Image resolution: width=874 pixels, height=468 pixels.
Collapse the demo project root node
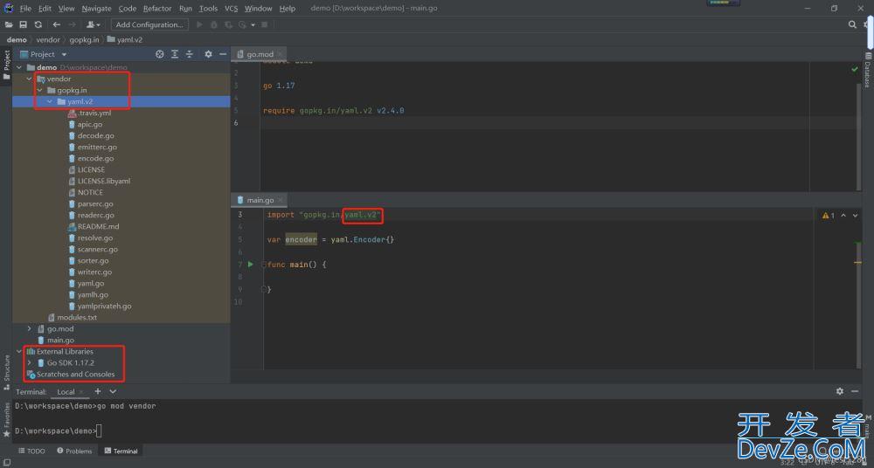pyautogui.click(x=19, y=67)
